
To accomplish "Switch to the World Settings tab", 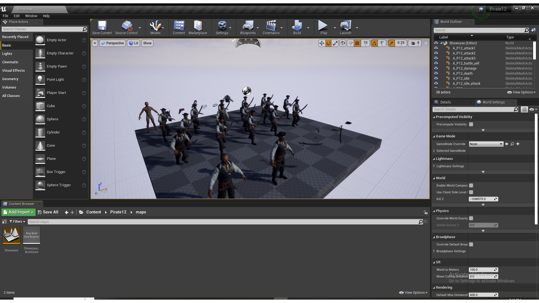I will tap(493, 102).
